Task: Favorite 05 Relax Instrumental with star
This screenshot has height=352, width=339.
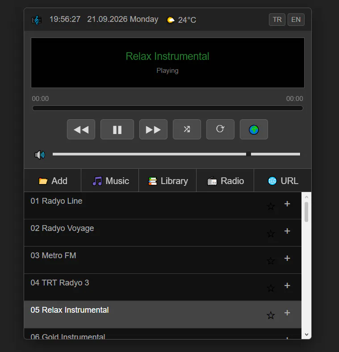Action: 271,315
